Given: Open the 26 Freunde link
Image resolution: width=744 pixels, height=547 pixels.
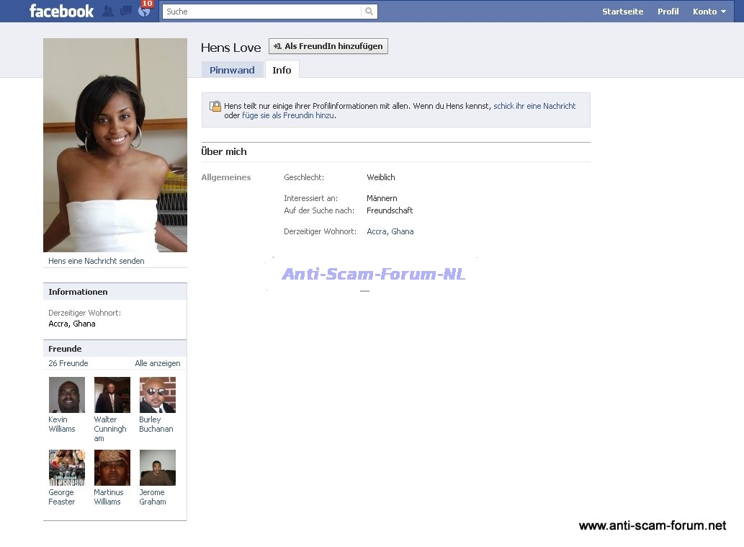Looking at the screenshot, I should pyautogui.click(x=68, y=363).
